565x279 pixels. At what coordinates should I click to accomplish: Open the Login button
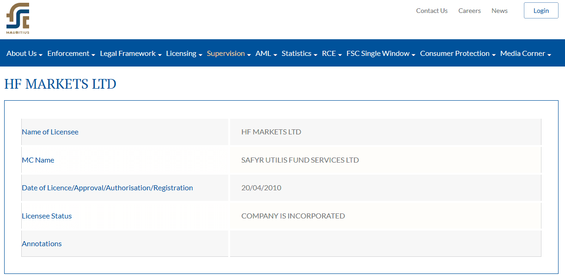pos(541,11)
